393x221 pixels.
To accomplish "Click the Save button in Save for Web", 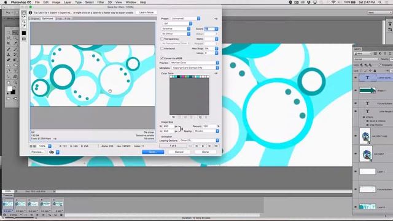I will tap(153, 152).
